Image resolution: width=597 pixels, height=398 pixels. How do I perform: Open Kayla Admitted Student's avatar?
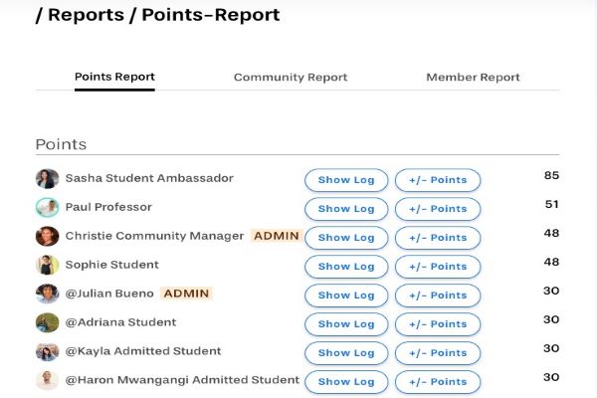(47, 352)
